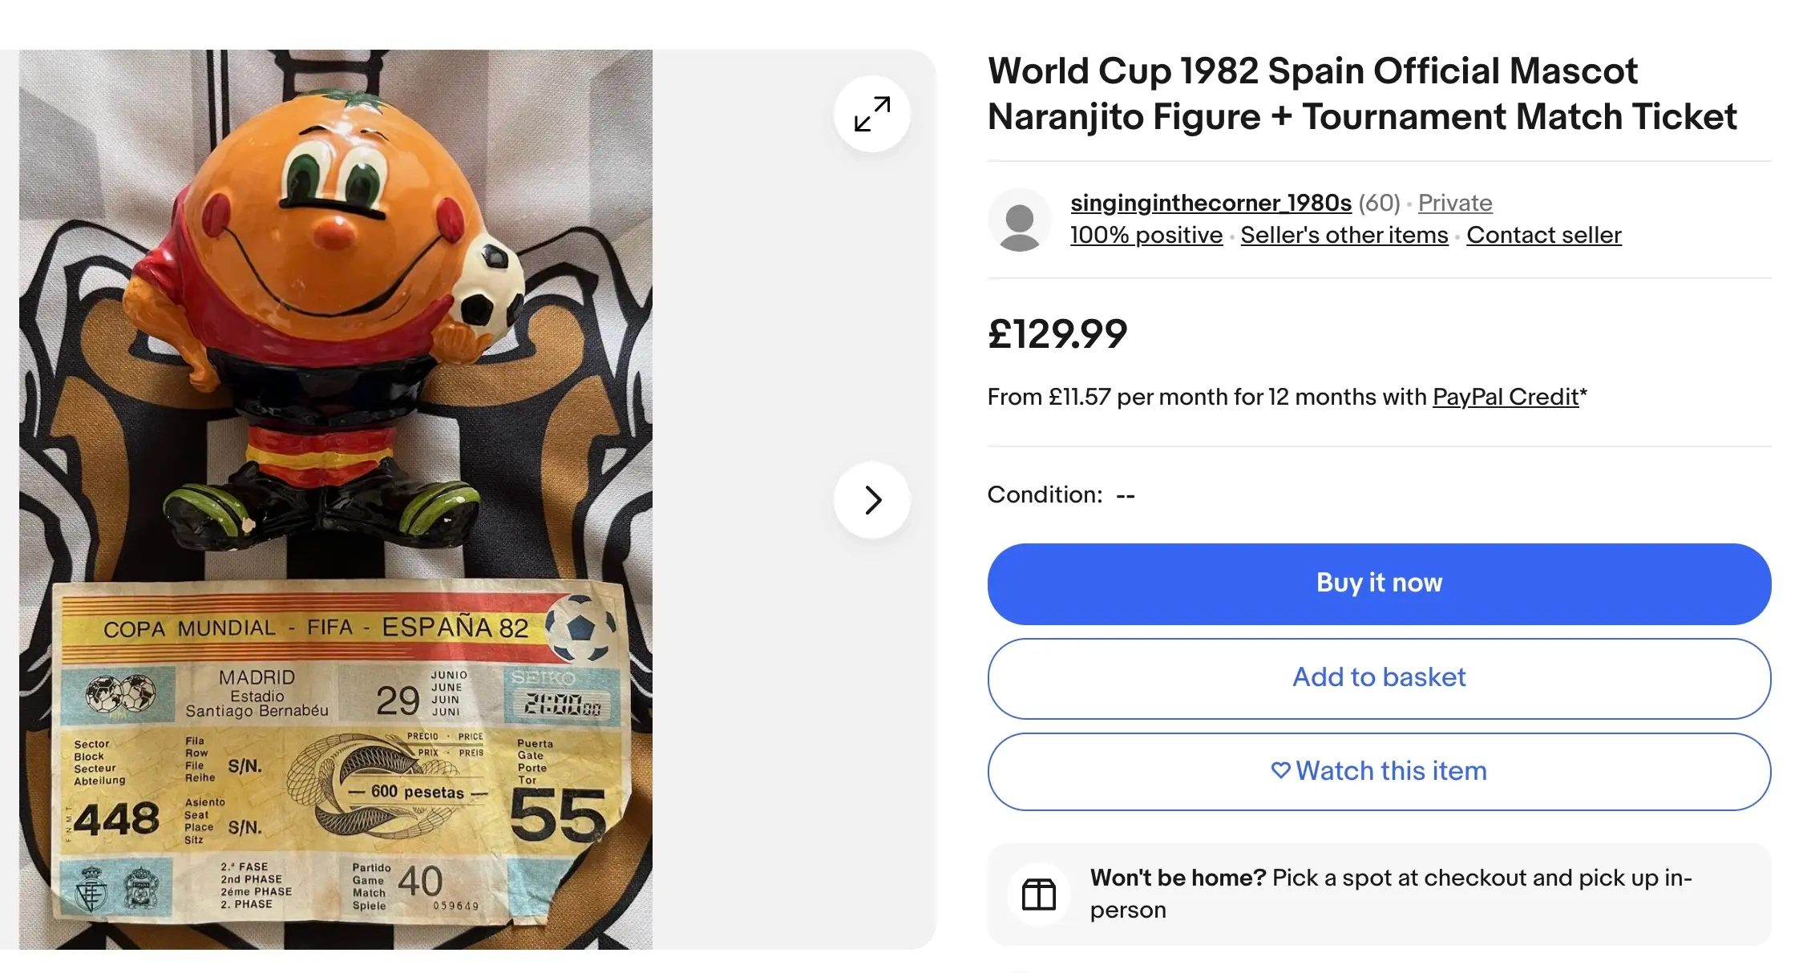Click the Contact seller link
The image size is (1807, 973).
[1543, 235]
